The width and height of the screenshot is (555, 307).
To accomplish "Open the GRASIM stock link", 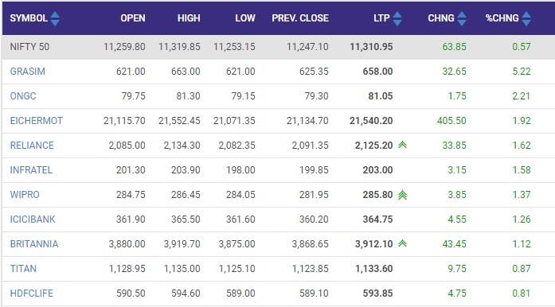I will click(28, 72).
